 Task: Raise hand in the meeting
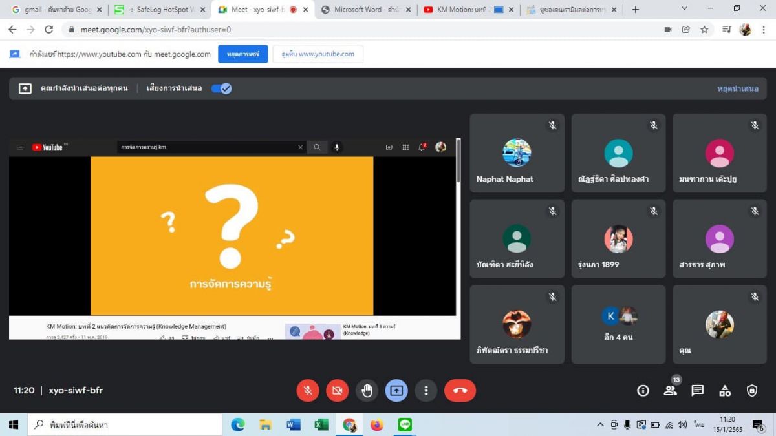coord(367,390)
